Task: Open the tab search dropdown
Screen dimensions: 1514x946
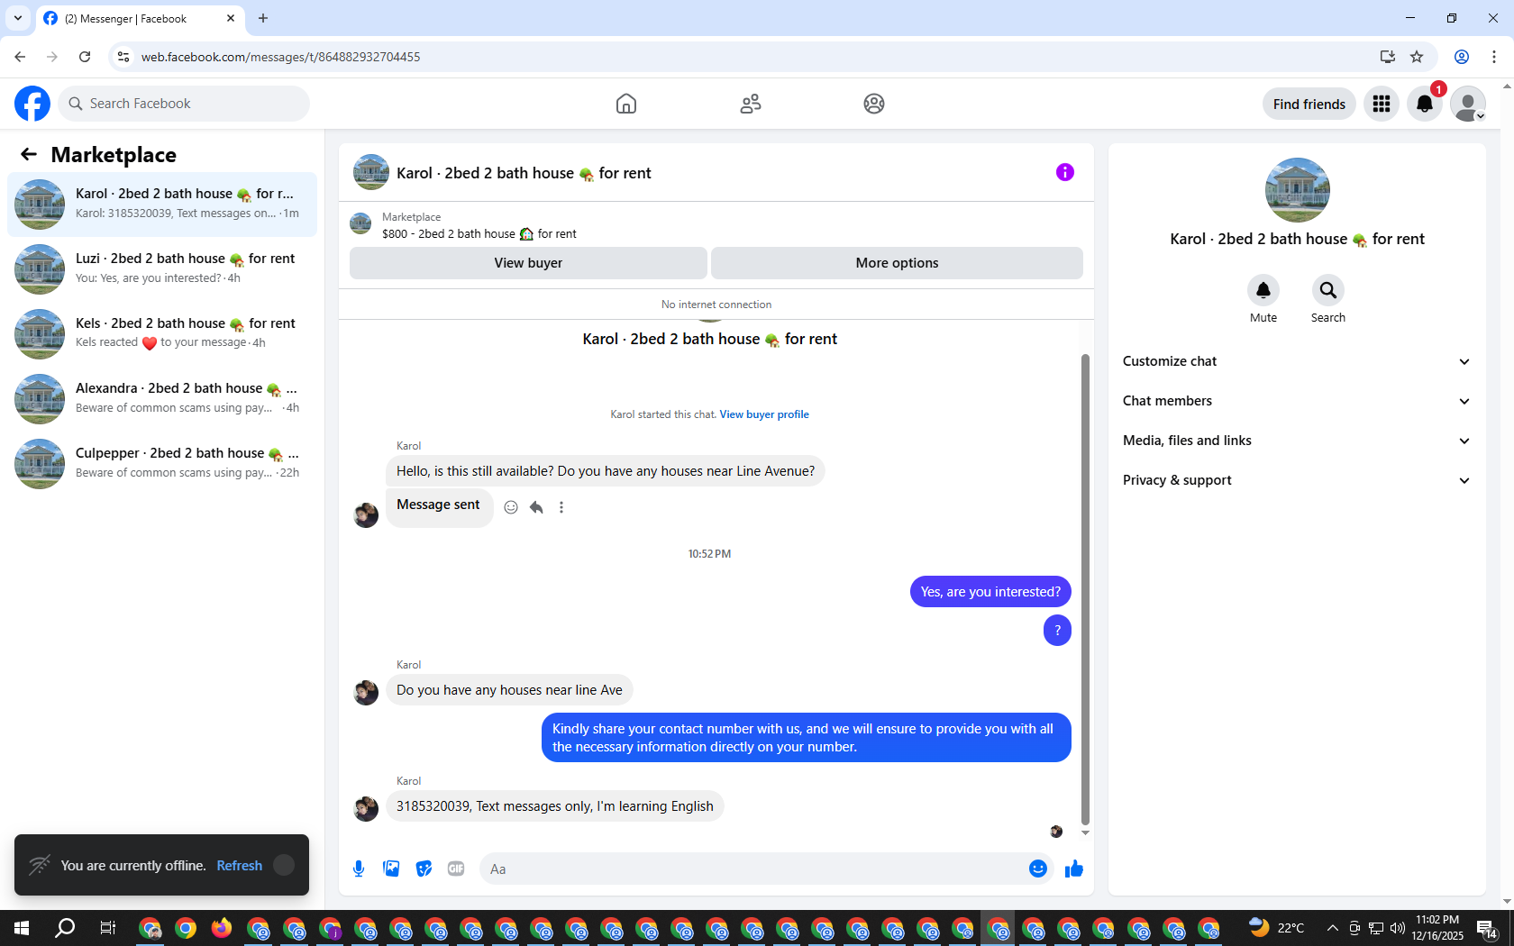Action: coord(18,18)
